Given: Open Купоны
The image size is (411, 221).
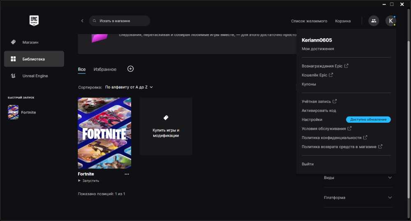Looking at the screenshot, I should (x=309, y=84).
